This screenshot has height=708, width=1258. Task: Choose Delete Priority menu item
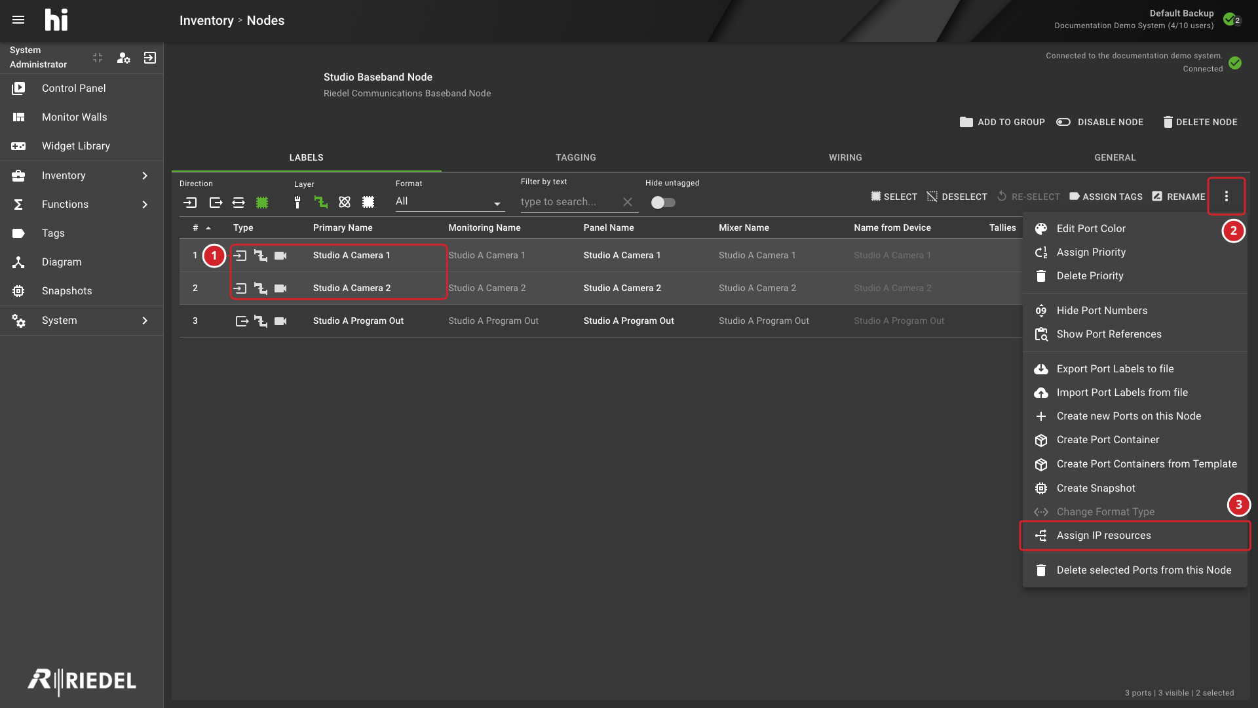pos(1135,276)
